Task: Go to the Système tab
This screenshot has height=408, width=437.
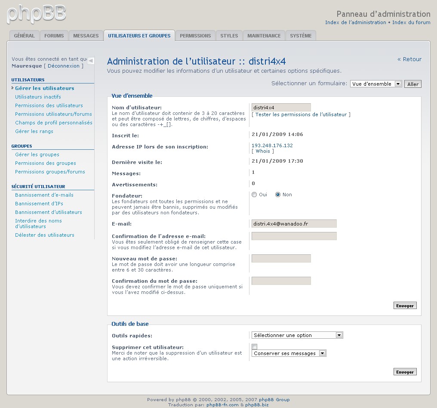Action: [x=301, y=36]
